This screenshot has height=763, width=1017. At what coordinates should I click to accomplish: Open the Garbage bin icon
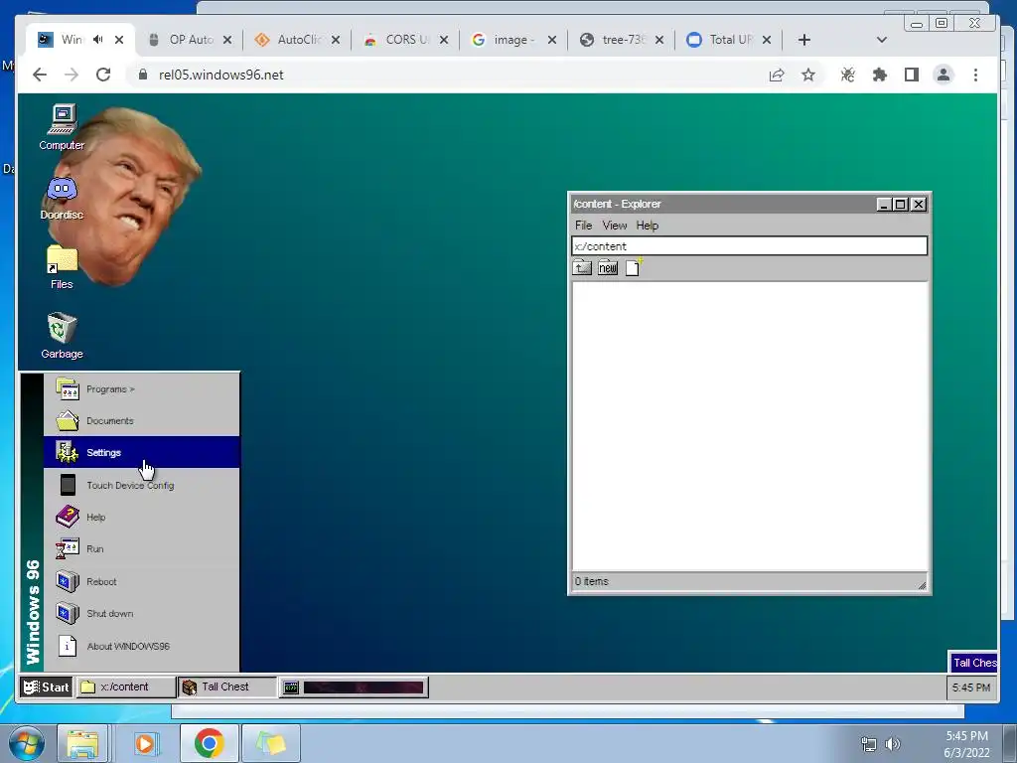(x=63, y=336)
